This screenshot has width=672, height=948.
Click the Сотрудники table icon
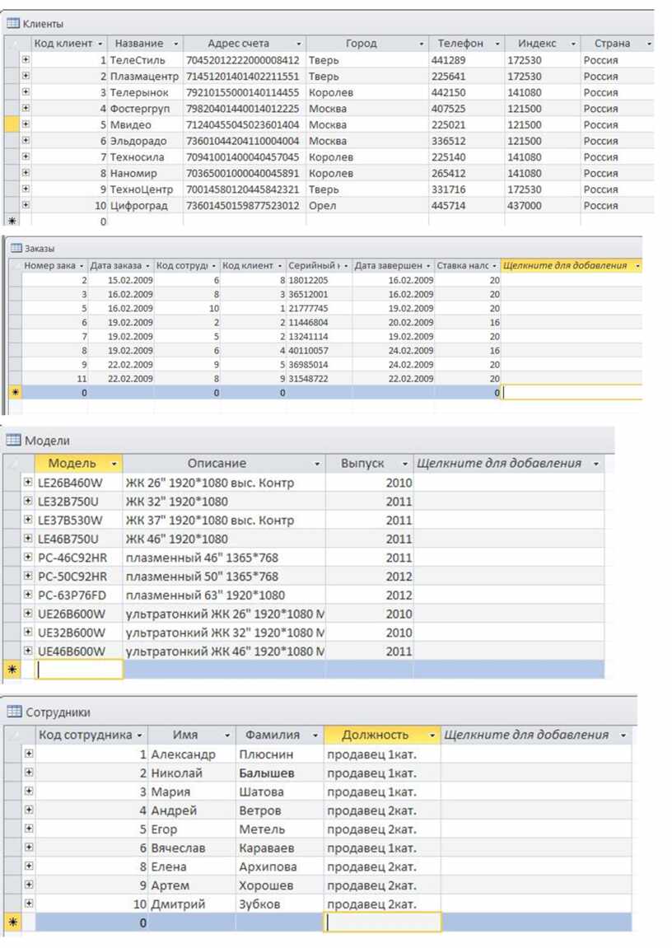pos(14,712)
